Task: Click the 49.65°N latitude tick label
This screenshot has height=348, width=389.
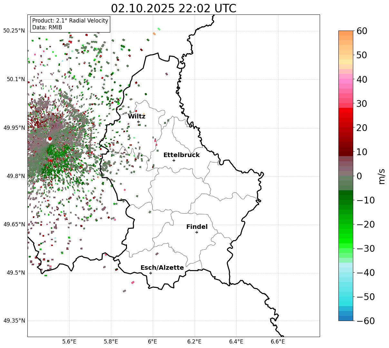Action: pos(14,224)
